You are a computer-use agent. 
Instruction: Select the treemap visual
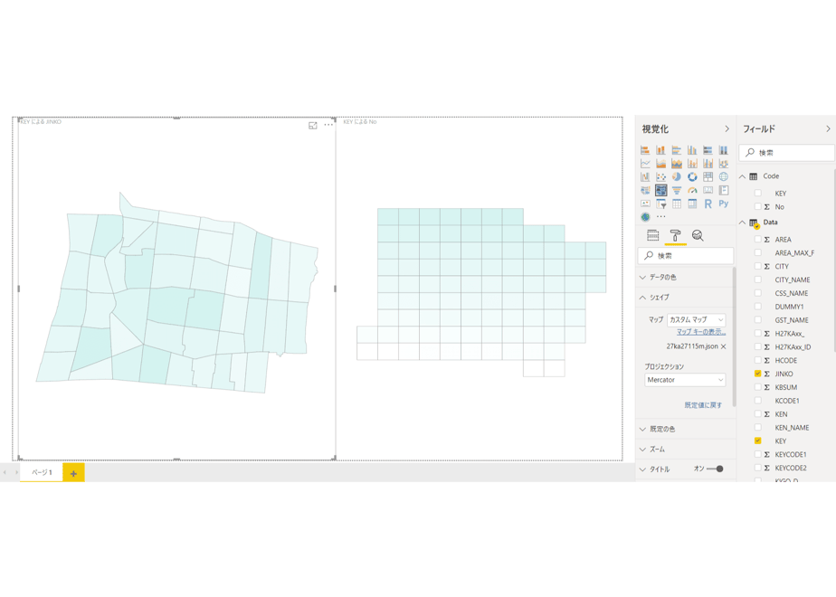[708, 176]
